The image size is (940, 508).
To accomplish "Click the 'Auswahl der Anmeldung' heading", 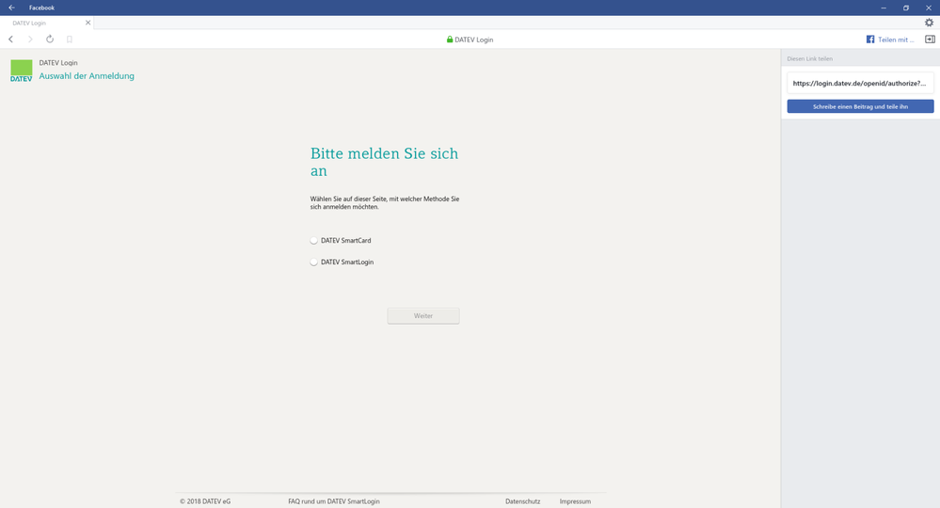I will (87, 76).
